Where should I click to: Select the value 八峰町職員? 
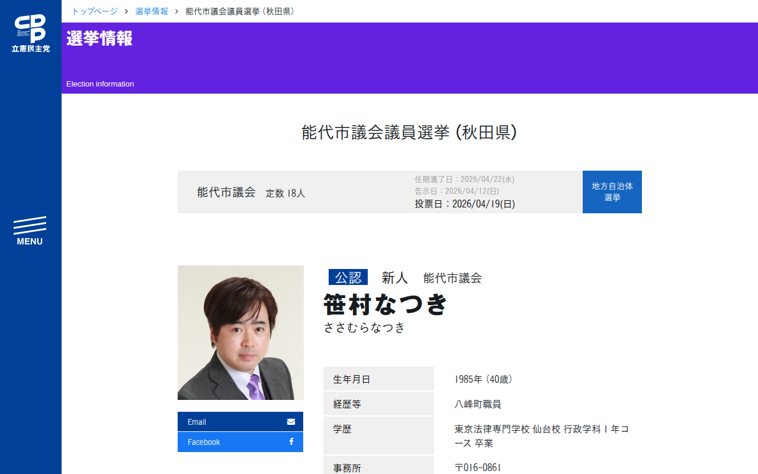478,404
